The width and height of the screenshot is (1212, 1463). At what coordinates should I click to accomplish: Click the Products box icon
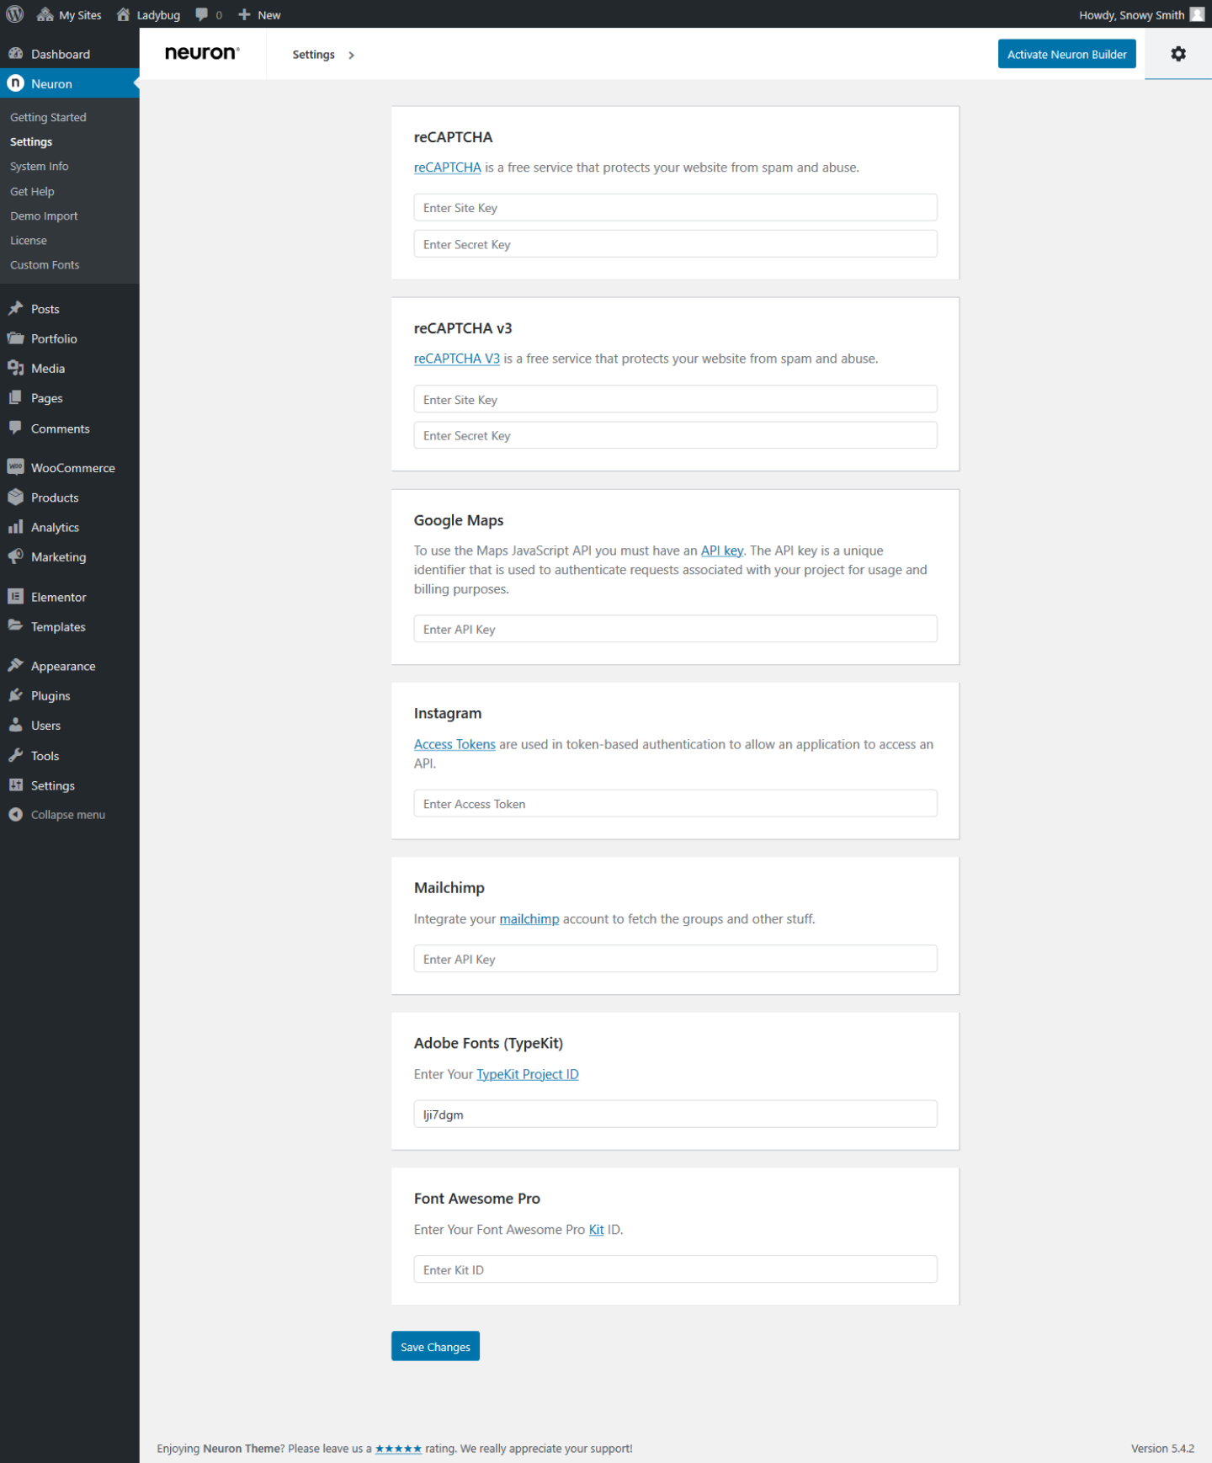[15, 497]
